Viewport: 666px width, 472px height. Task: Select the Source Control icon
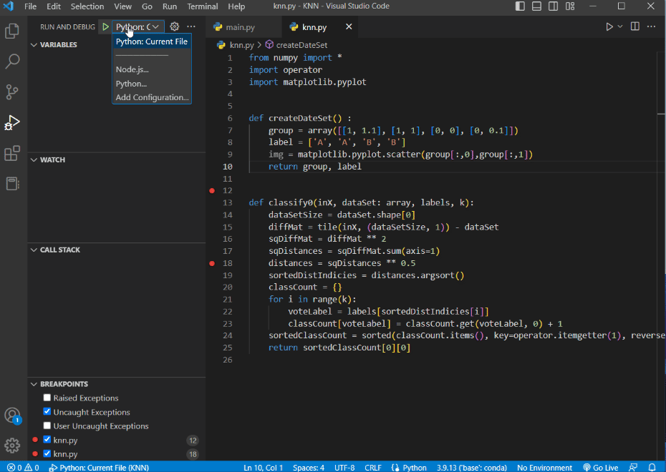[x=11, y=92]
